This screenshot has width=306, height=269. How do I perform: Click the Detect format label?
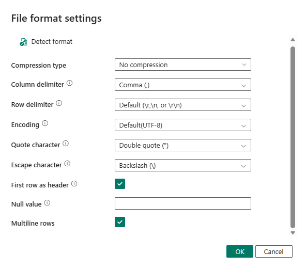[52, 41]
